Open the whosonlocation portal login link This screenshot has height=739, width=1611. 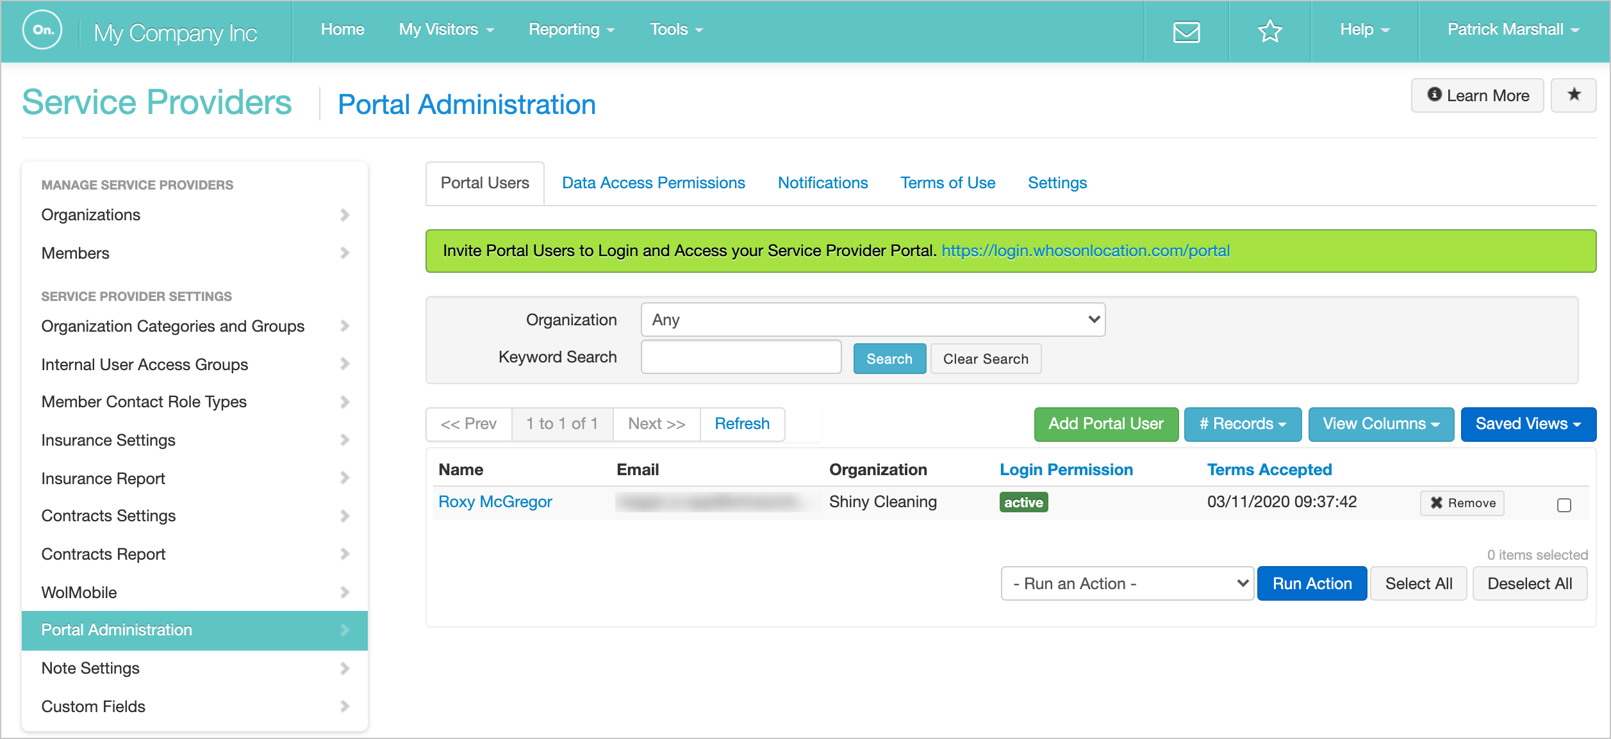[1085, 251]
